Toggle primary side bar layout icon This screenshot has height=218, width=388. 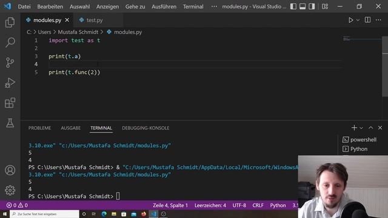[x=293, y=7]
